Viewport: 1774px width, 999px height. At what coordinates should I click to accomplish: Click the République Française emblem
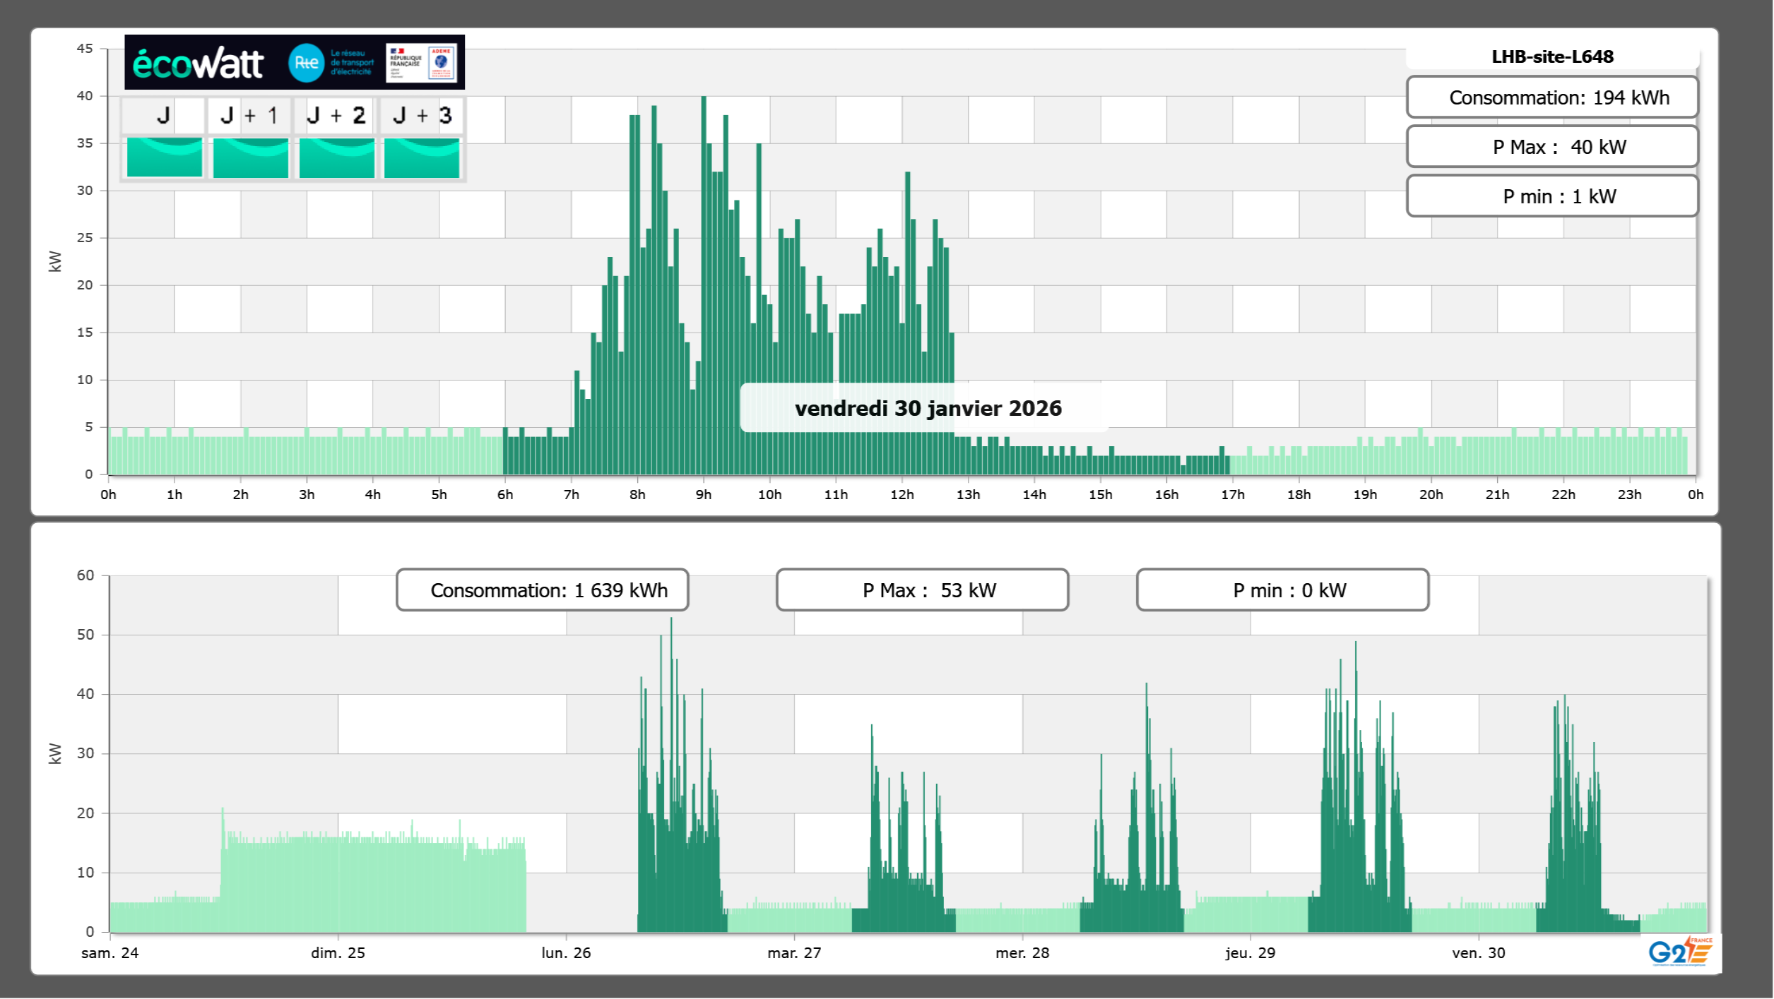point(406,63)
